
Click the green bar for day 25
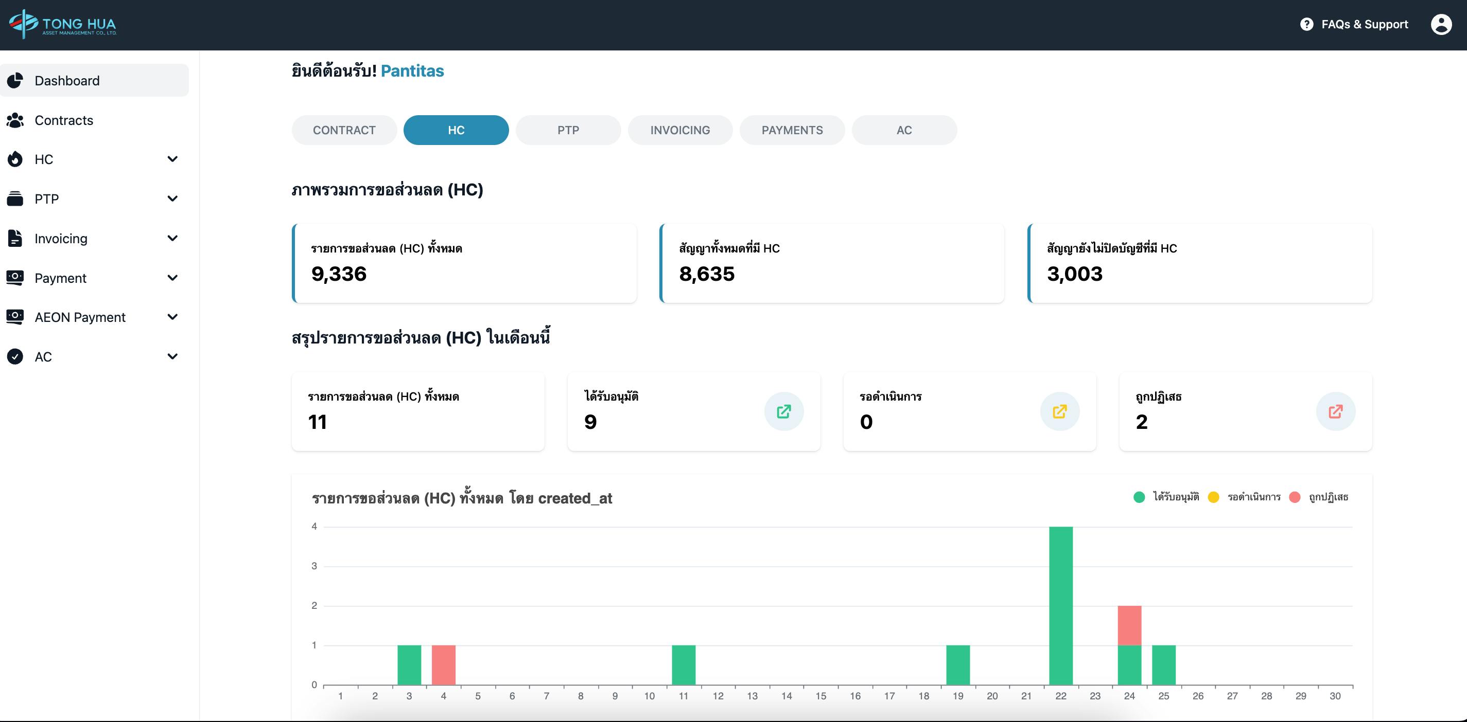pos(1163,664)
